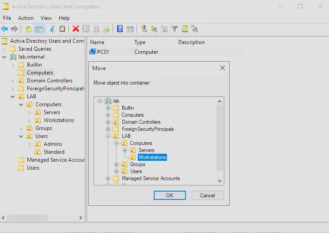Expand Servers OU in left tree
This screenshot has height=233, width=329.
point(30,113)
